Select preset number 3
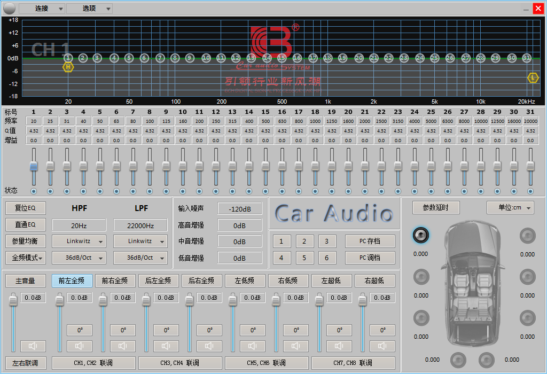The width and height of the screenshot is (547, 374). [x=327, y=241]
